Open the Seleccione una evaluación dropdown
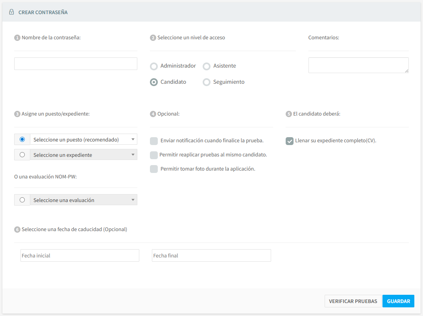423x316 pixels. [83, 200]
